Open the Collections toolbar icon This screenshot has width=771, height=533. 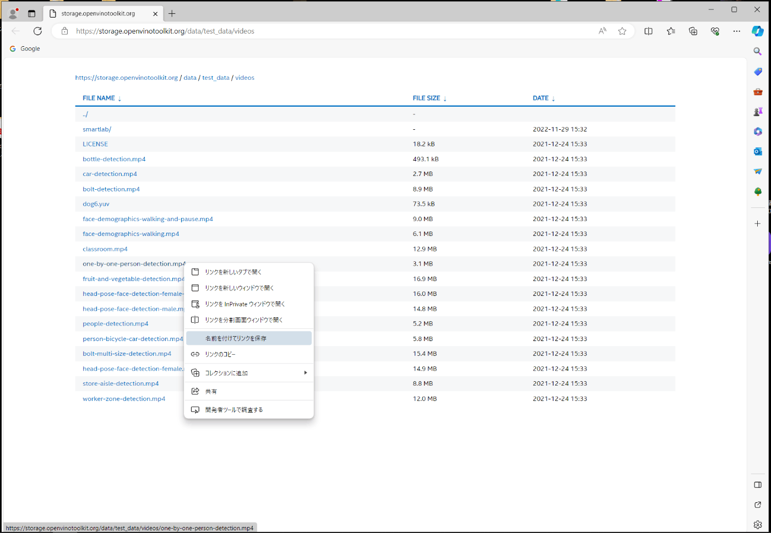[693, 31]
